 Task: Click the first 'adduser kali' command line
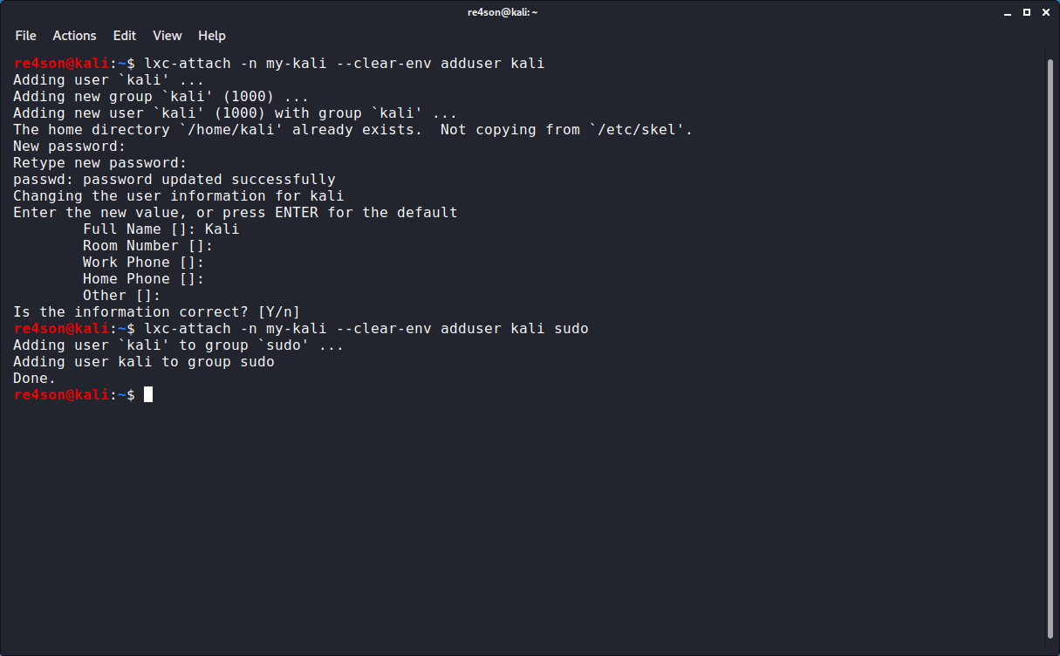pyautogui.click(x=345, y=64)
